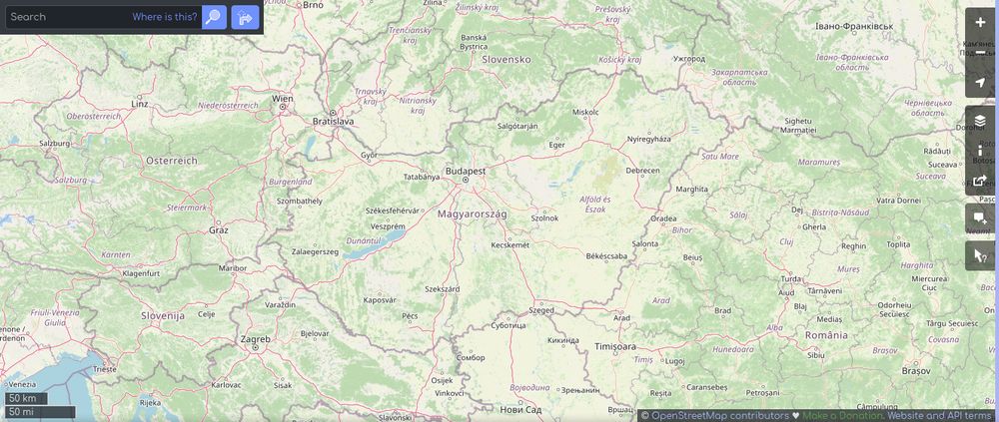Add a note to the map
The width and height of the screenshot is (999, 422).
[980, 218]
